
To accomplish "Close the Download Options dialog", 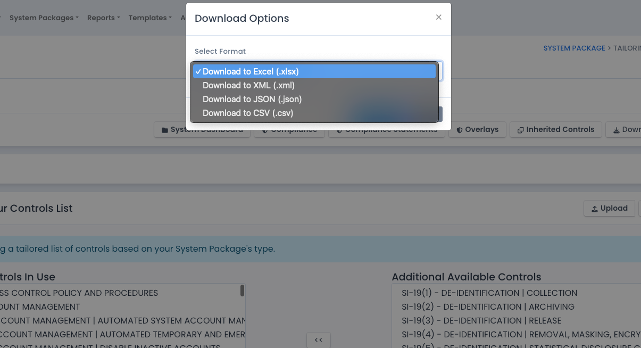I will pyautogui.click(x=438, y=17).
